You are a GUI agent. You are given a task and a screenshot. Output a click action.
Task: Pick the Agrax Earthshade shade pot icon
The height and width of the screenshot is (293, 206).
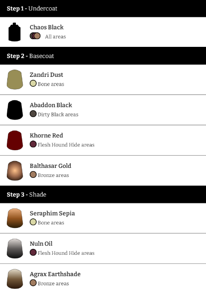(x=15, y=279)
